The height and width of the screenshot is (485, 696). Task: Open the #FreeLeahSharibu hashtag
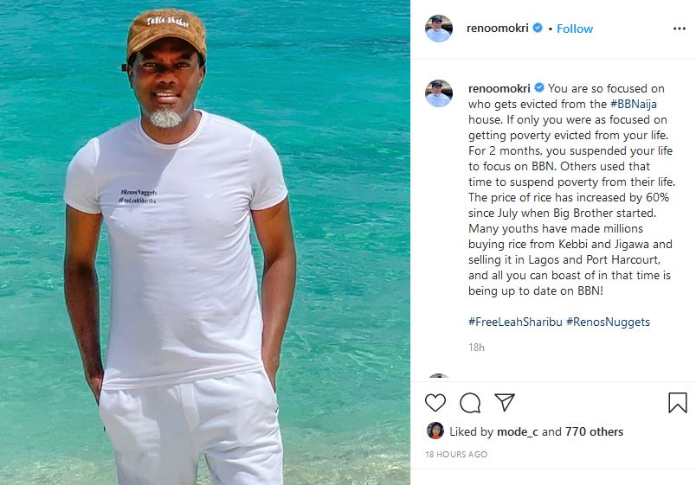tap(514, 322)
